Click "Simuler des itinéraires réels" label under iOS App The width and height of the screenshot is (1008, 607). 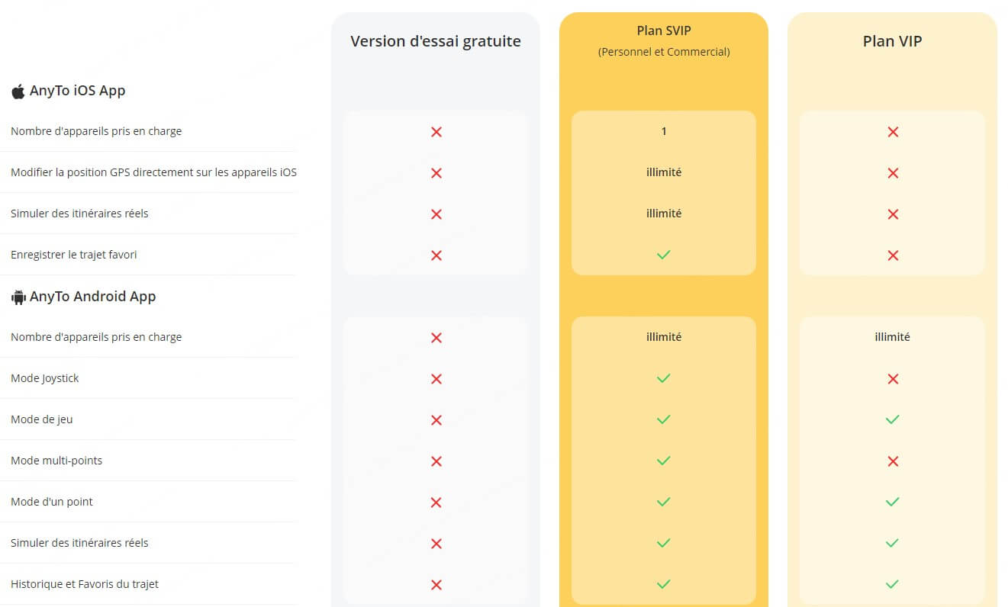click(79, 214)
